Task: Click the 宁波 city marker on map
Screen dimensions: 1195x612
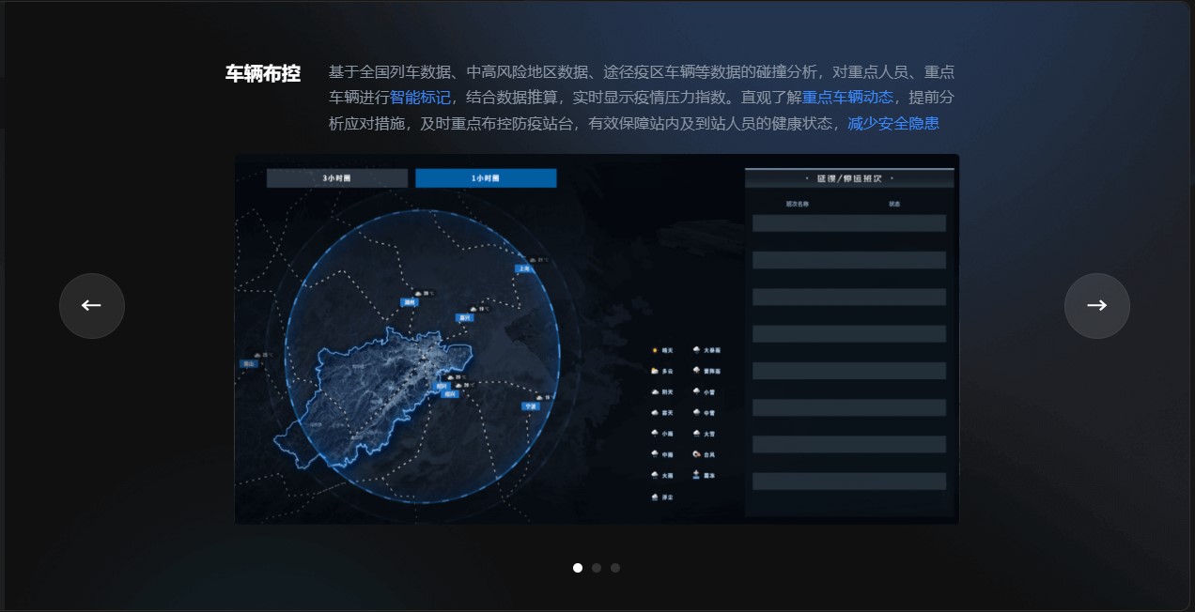Action: (x=532, y=406)
